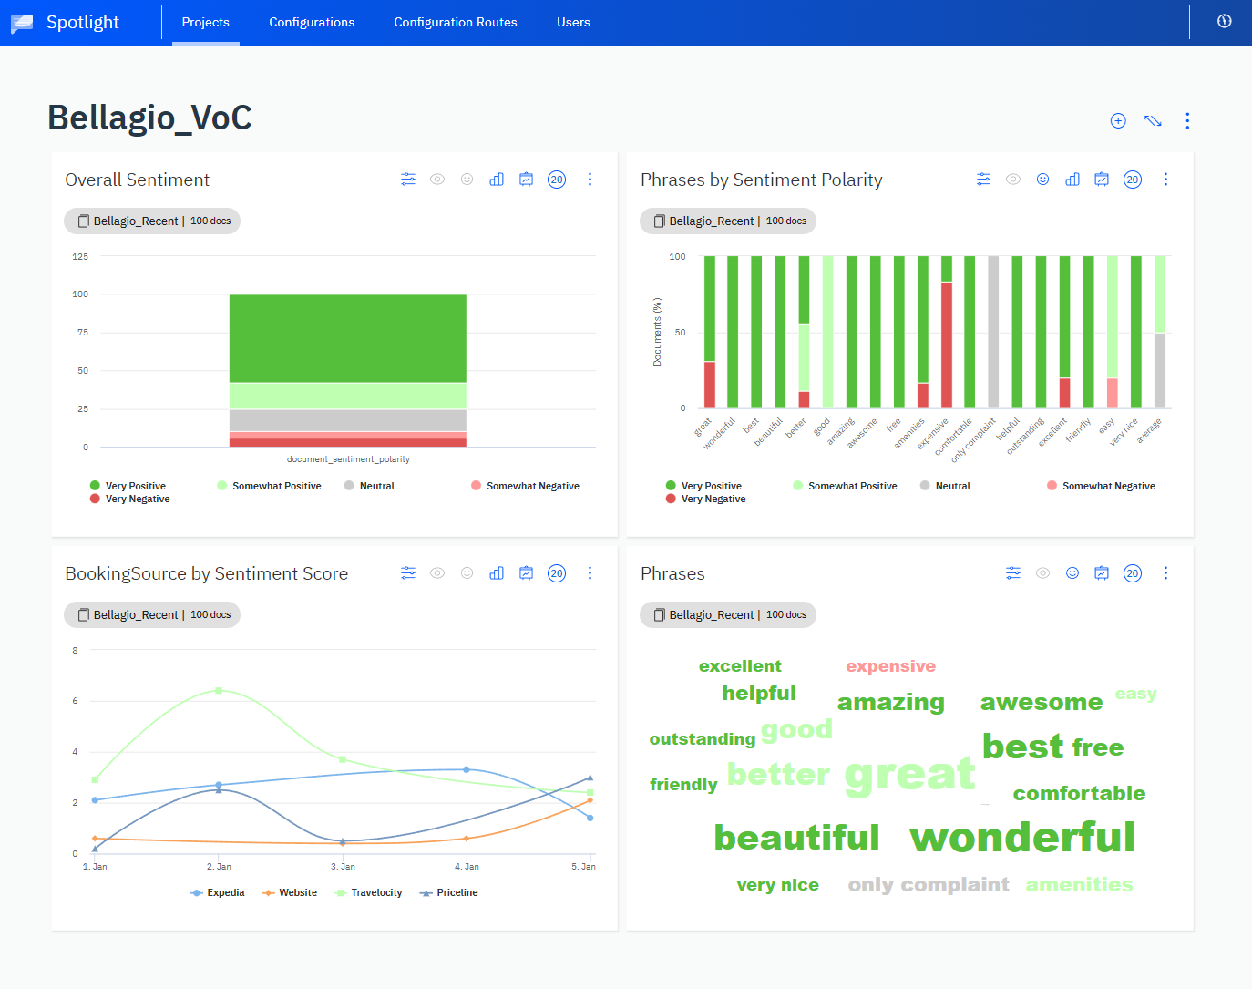Click the document count badge showing 20 on Phrases
This screenshot has height=989, width=1252.
click(1133, 572)
